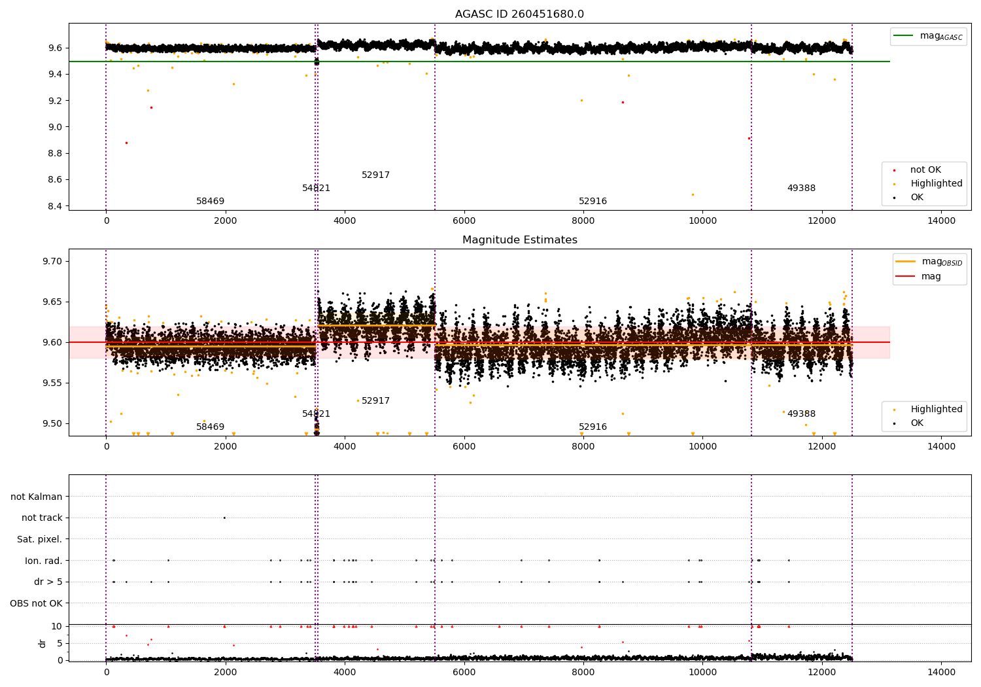Click the 'Highlighted' legend entry in middle plot
The image size is (981, 687).
928,410
